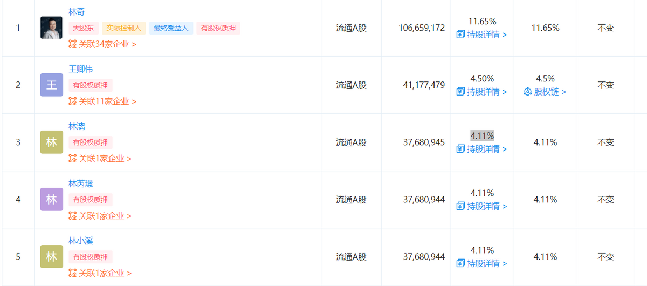The image size is (647, 286).
Task: Open 持股详情 for 王卿伟
Action: coord(487,92)
